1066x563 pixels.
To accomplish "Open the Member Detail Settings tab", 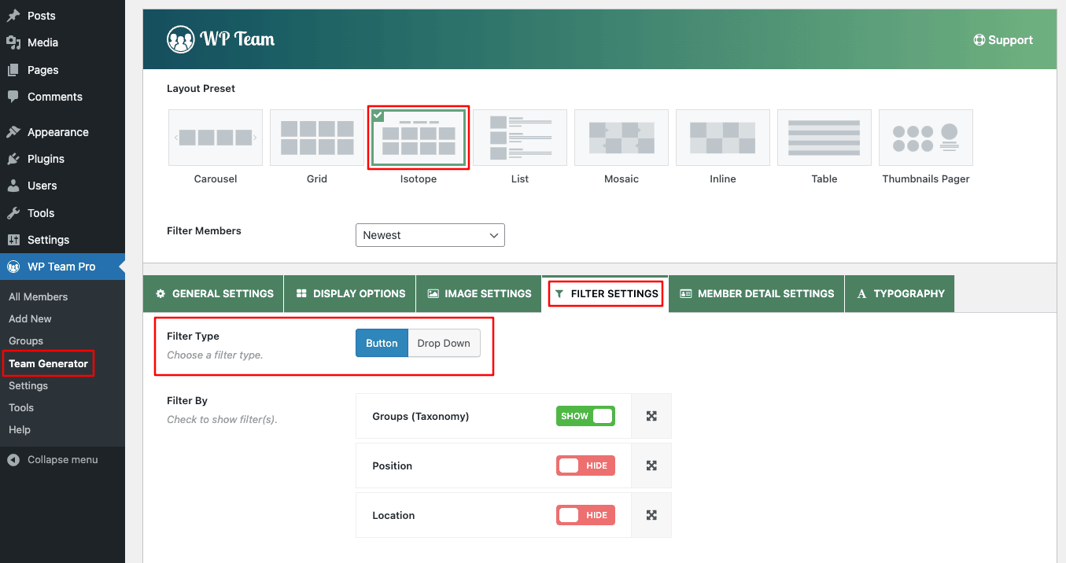I will [x=755, y=293].
